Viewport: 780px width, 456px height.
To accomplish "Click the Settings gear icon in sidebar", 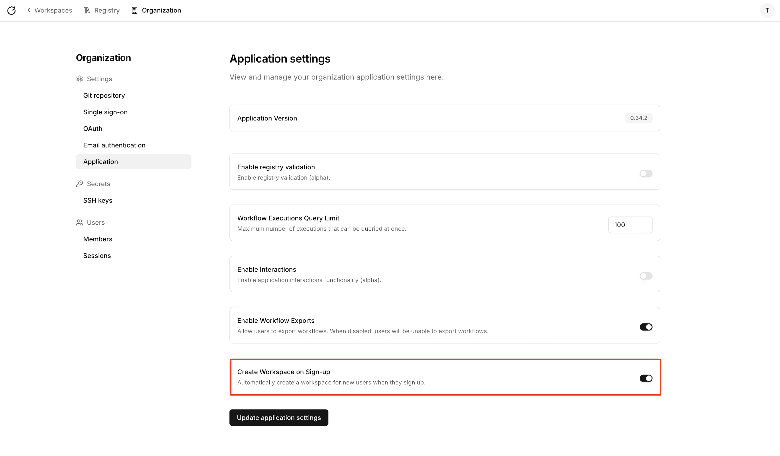I will pyautogui.click(x=80, y=79).
